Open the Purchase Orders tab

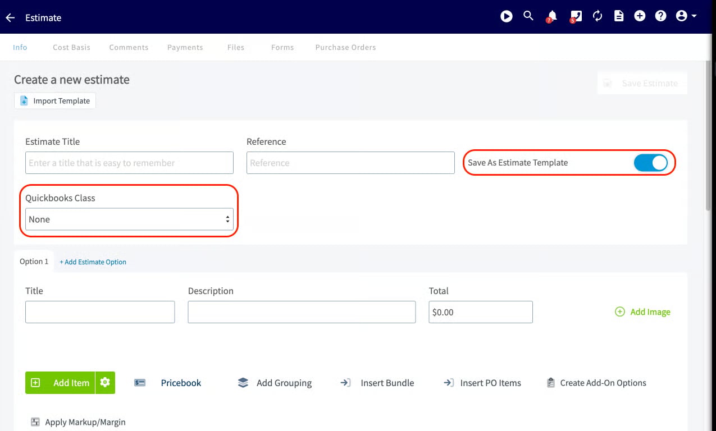[x=346, y=48]
